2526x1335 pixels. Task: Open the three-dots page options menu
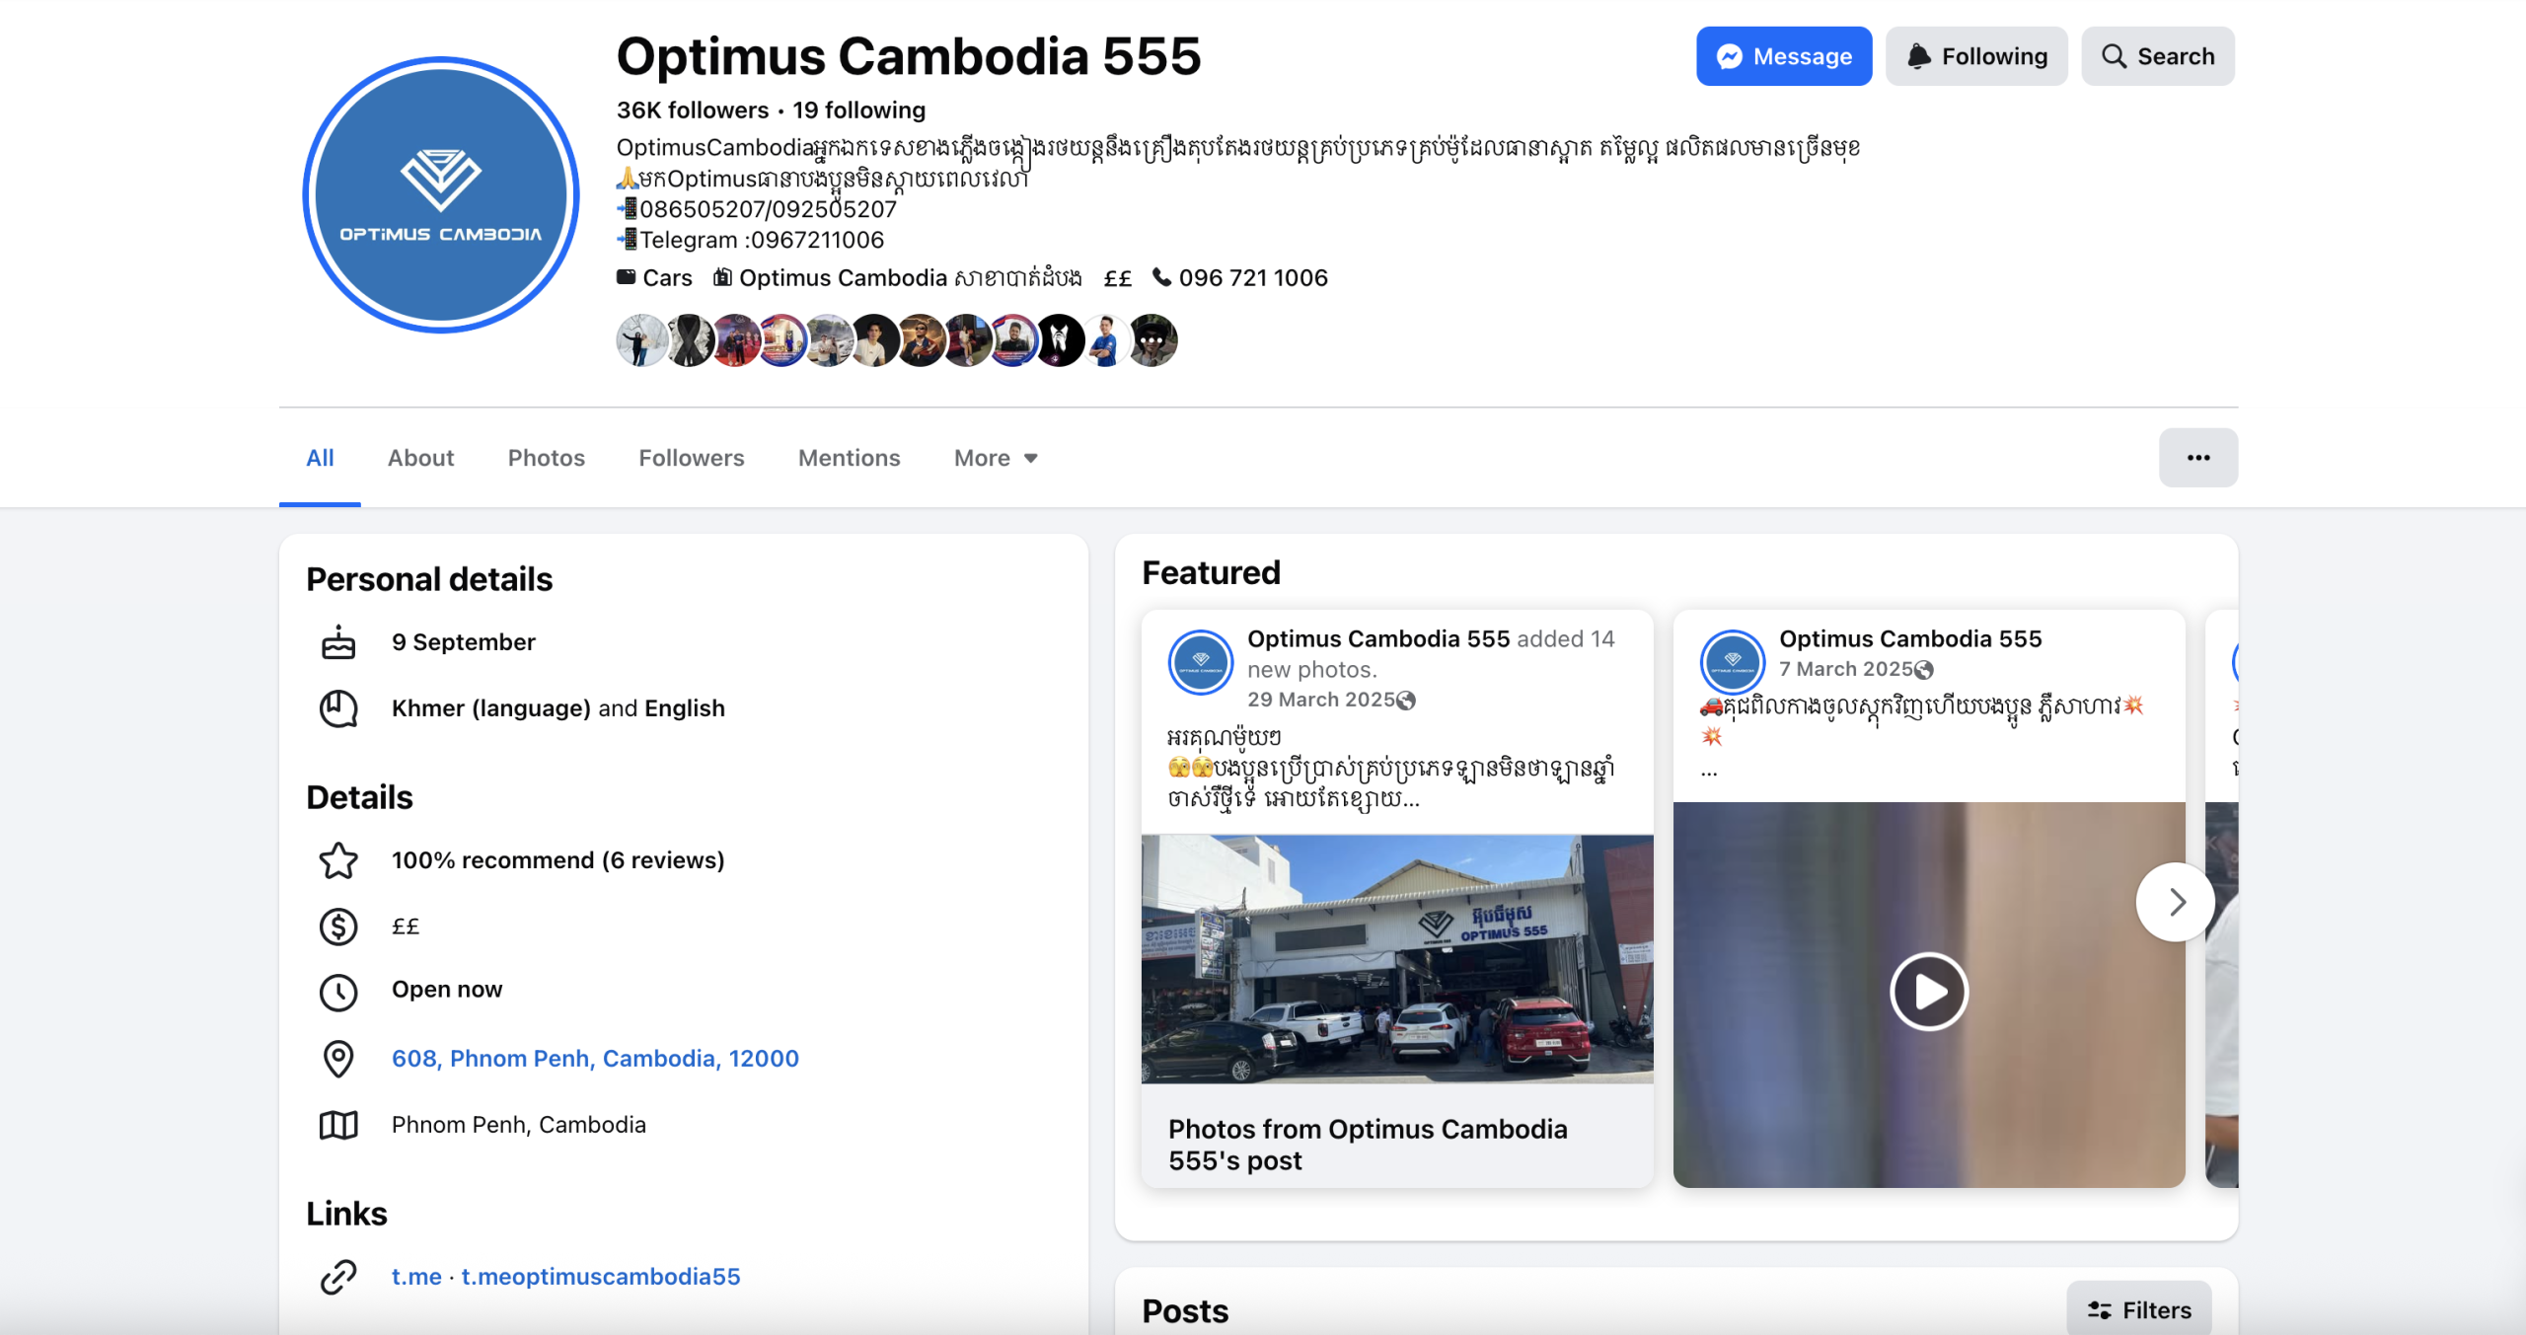2197,458
